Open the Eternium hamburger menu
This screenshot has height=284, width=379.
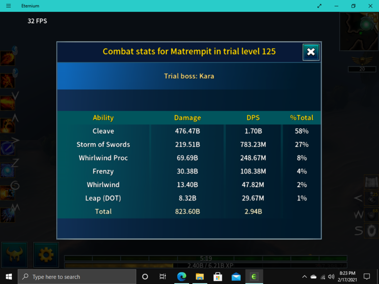pyautogui.click(x=8, y=6)
